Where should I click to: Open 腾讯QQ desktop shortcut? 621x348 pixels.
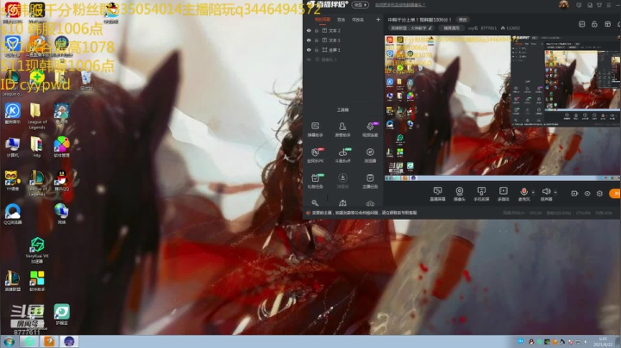pos(61,181)
